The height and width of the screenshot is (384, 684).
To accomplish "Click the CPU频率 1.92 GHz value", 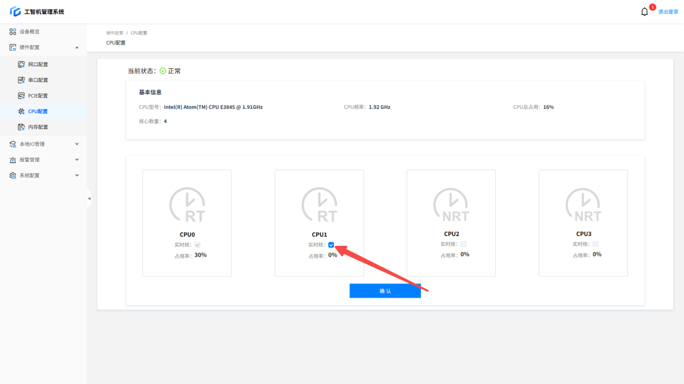I will pyautogui.click(x=380, y=107).
